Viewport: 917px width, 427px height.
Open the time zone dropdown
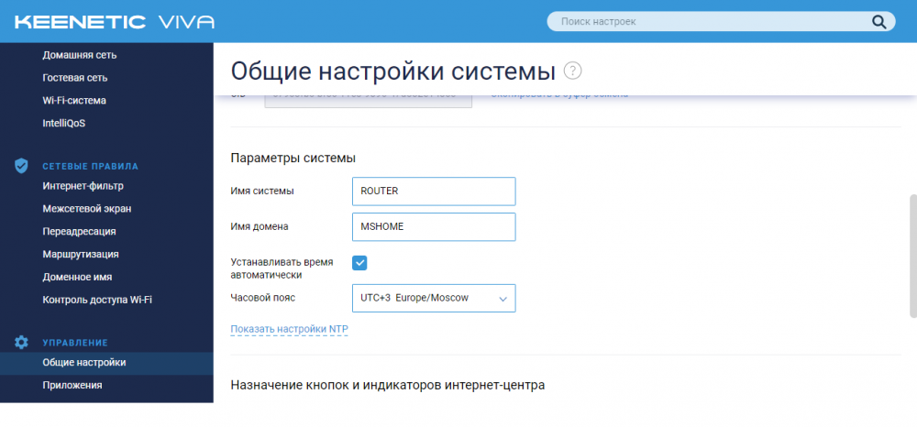(433, 298)
